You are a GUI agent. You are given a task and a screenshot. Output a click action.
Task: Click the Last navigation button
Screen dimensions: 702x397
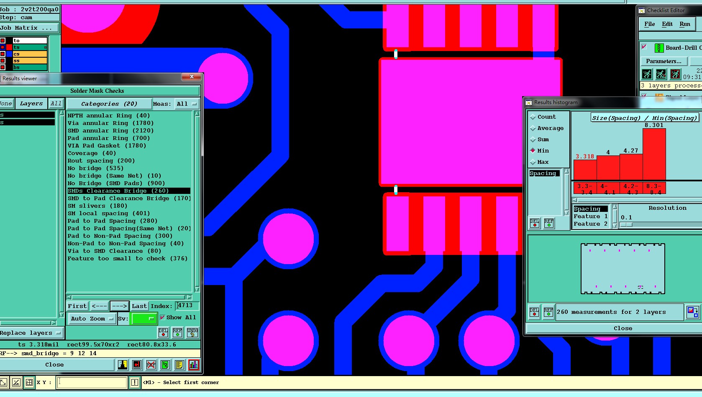point(139,306)
